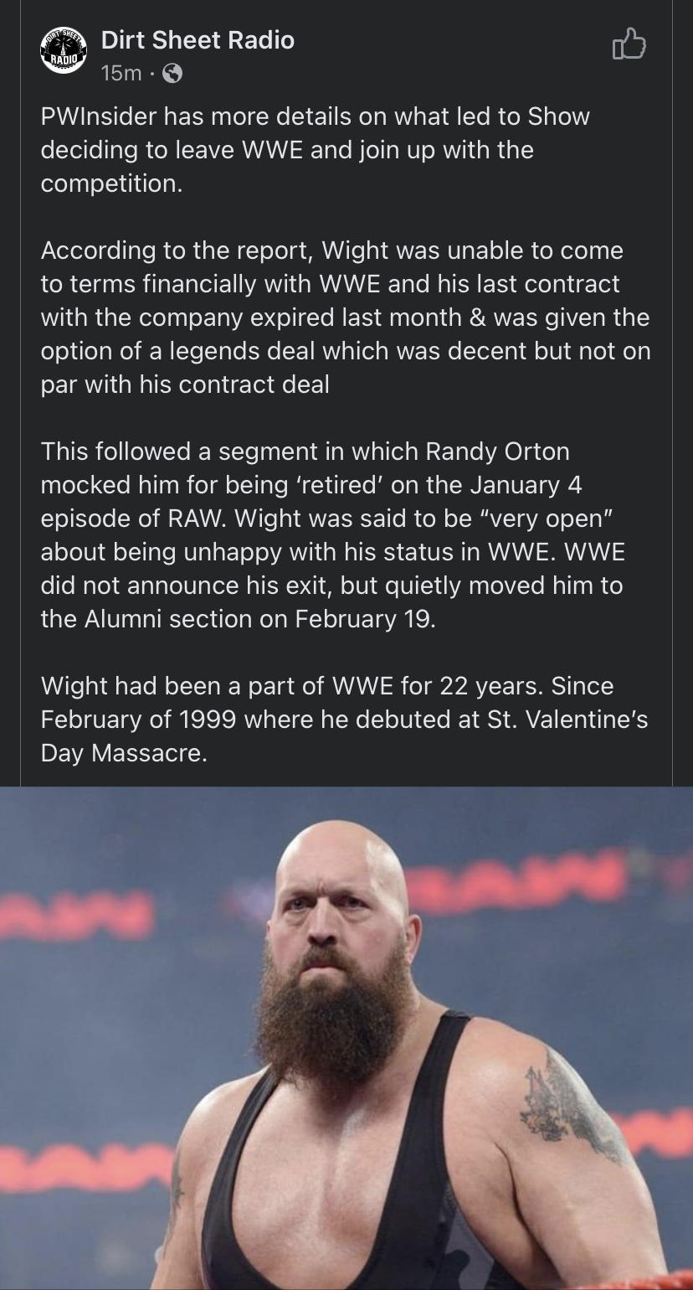Click the "January 4" date text

pyautogui.click(x=526, y=485)
